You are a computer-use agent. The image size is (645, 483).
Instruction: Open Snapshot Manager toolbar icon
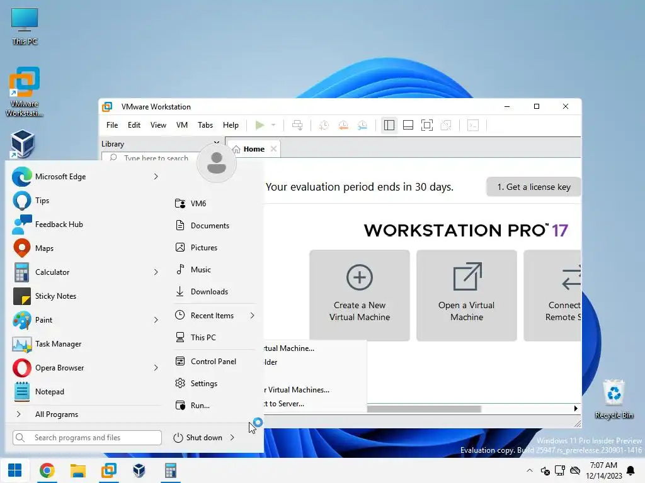point(362,125)
